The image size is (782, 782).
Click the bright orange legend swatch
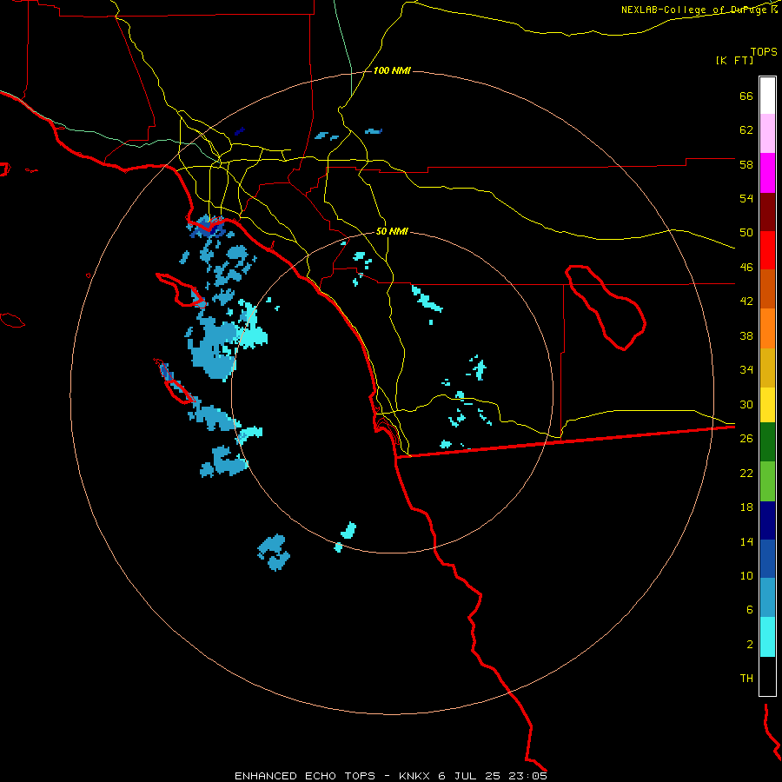point(767,328)
